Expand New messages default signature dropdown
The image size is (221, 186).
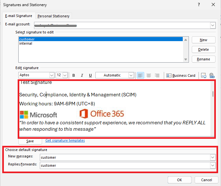[213, 157]
